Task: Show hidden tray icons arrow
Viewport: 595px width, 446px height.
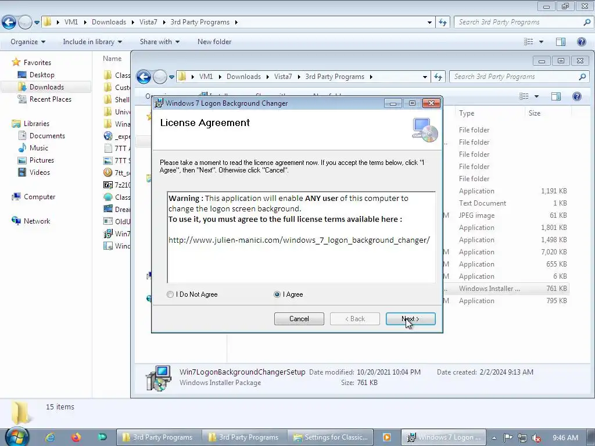Action: click(x=494, y=438)
